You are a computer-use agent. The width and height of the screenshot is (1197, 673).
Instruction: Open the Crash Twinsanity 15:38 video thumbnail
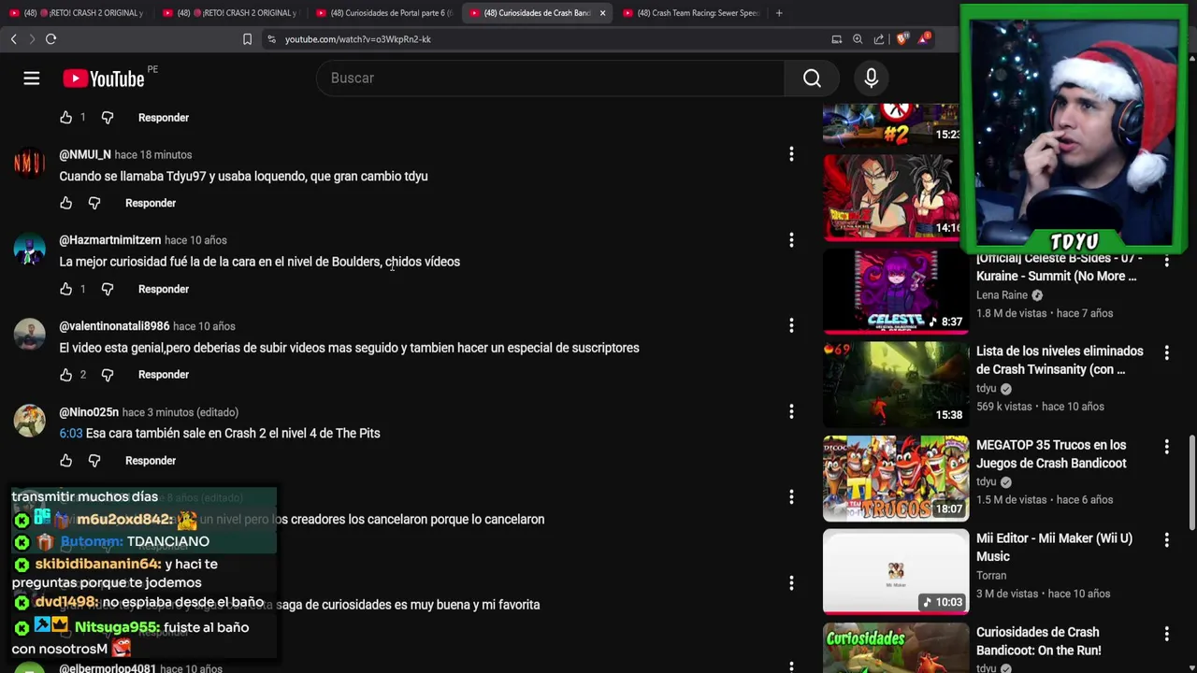896,384
